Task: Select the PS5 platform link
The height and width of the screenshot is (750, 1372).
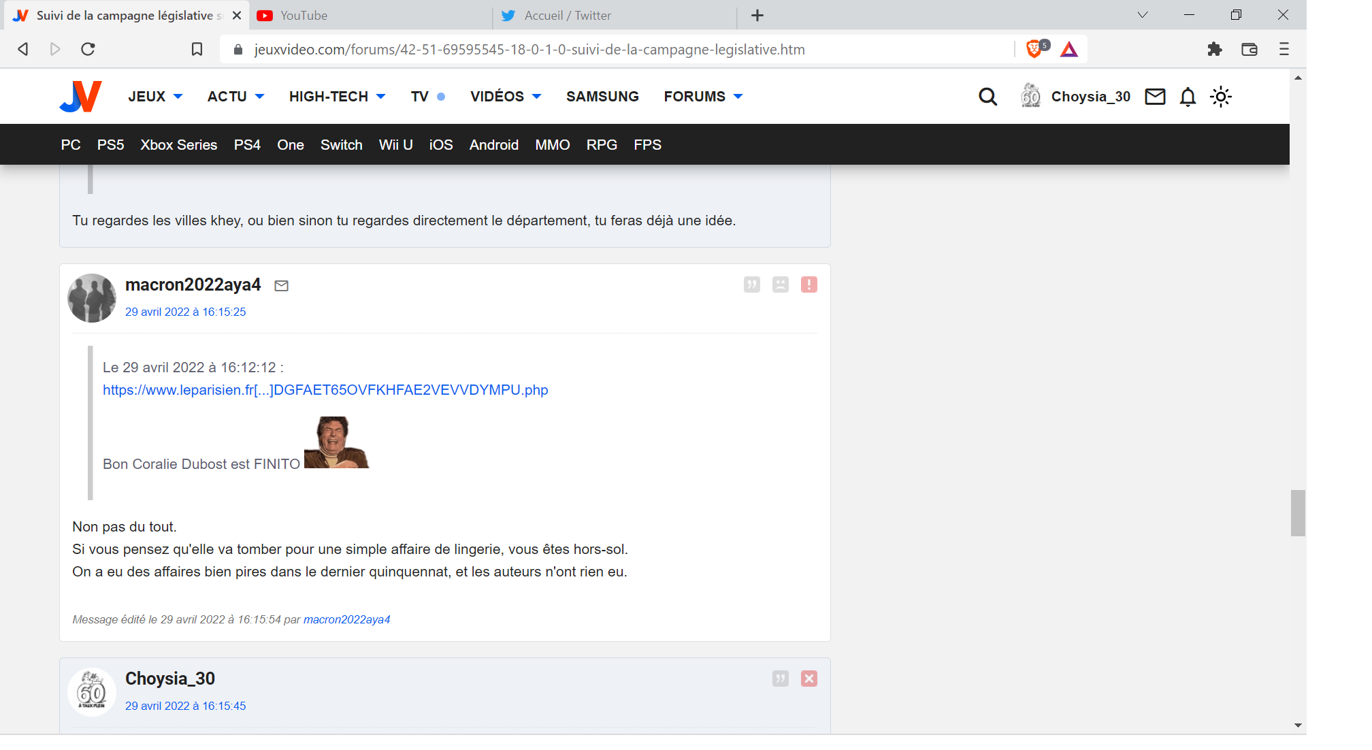Action: [110, 145]
